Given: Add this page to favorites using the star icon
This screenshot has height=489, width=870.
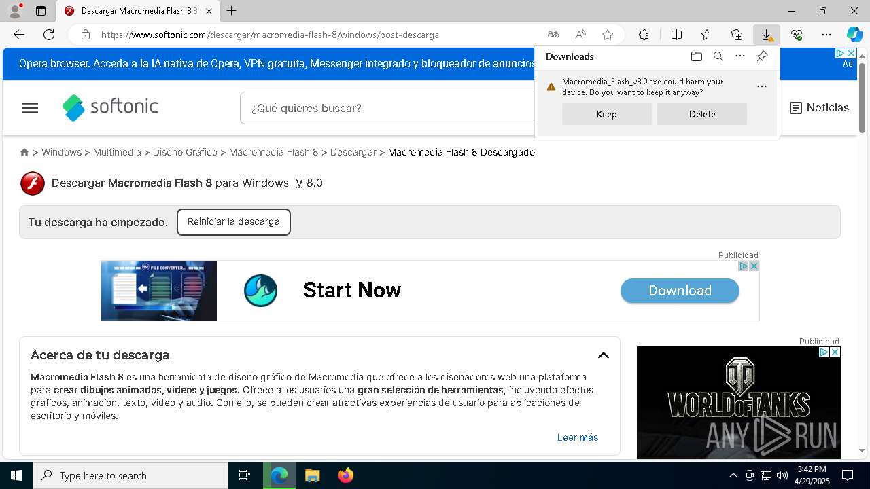Looking at the screenshot, I should pos(608,35).
